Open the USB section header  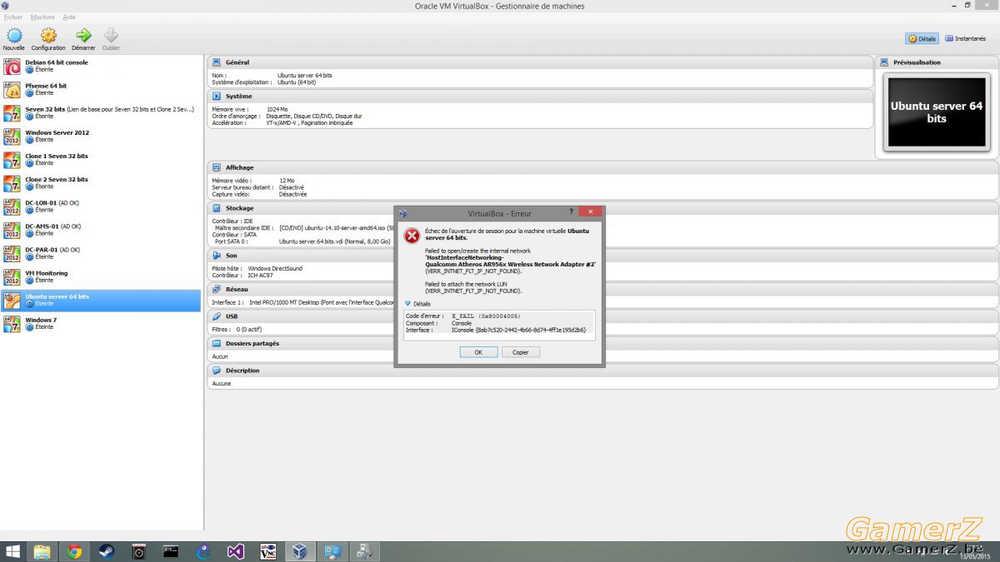pos(602,316)
